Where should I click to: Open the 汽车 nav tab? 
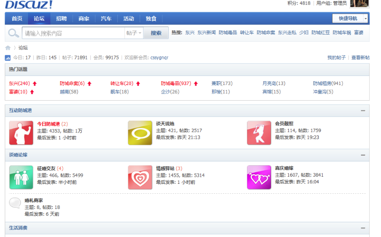pos(106,19)
